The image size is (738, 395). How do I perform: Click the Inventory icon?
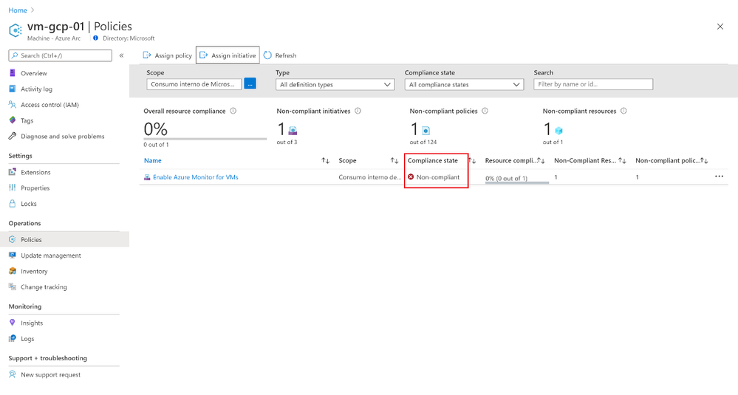(13, 271)
